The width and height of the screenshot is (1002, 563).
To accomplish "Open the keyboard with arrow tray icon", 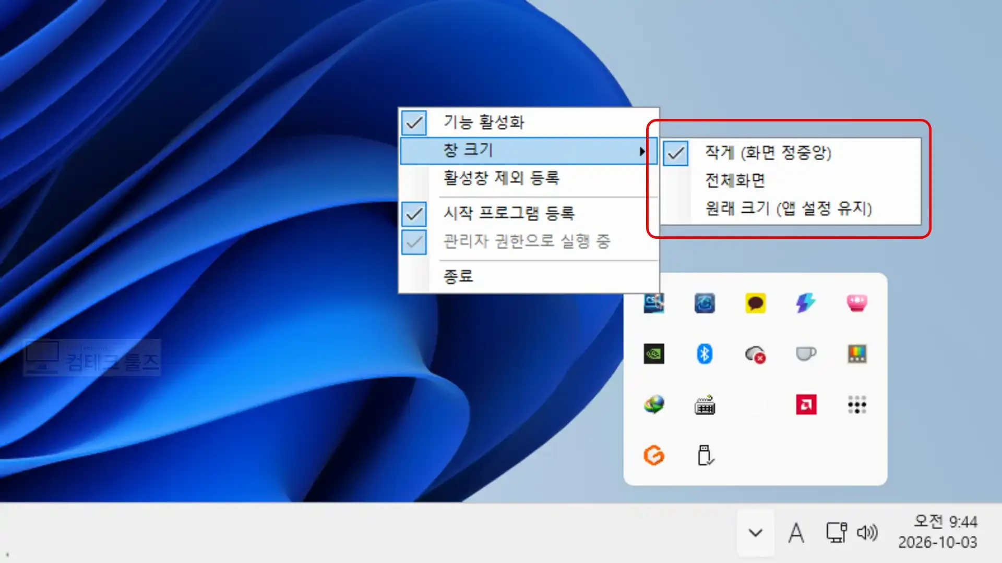I will 705,405.
